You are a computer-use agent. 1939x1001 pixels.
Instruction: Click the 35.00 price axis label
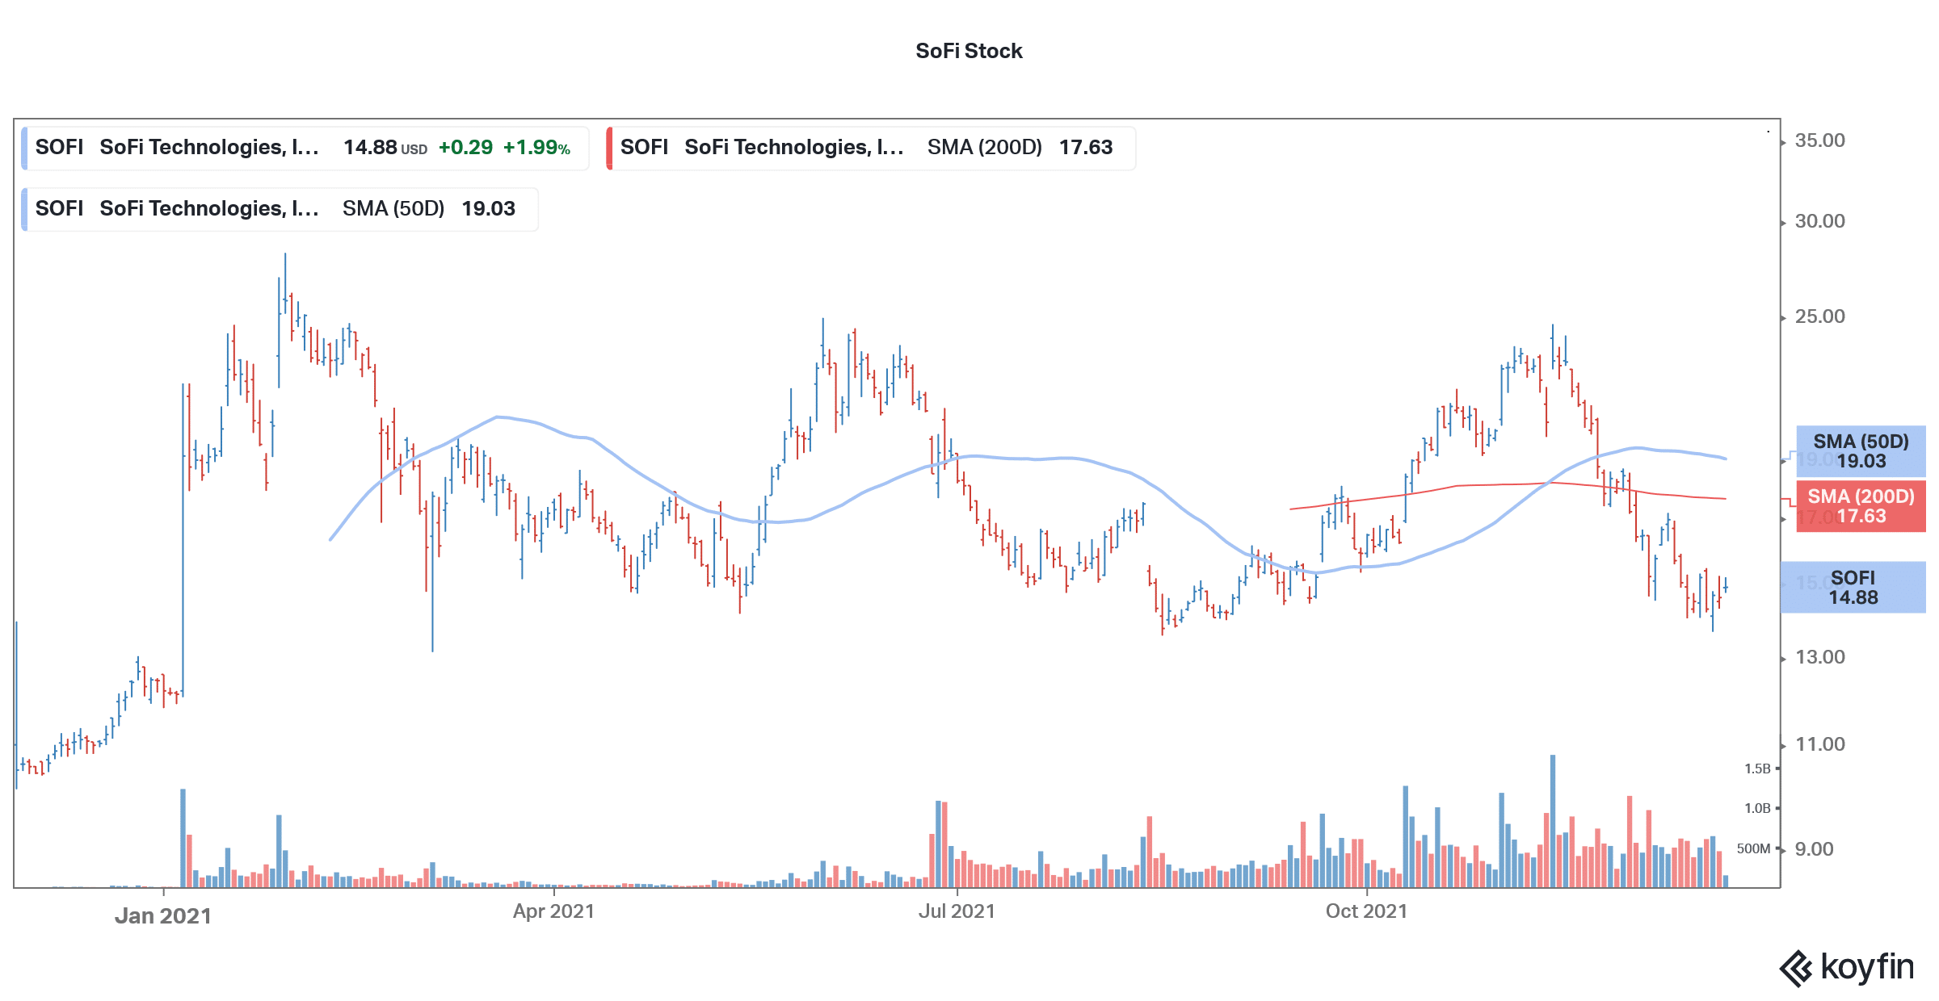tap(1819, 140)
